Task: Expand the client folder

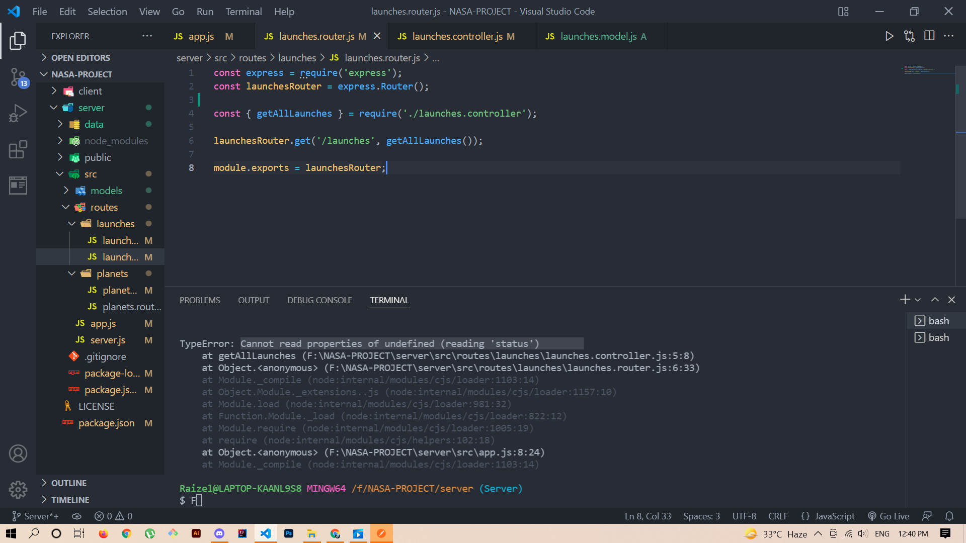Action: point(100,91)
